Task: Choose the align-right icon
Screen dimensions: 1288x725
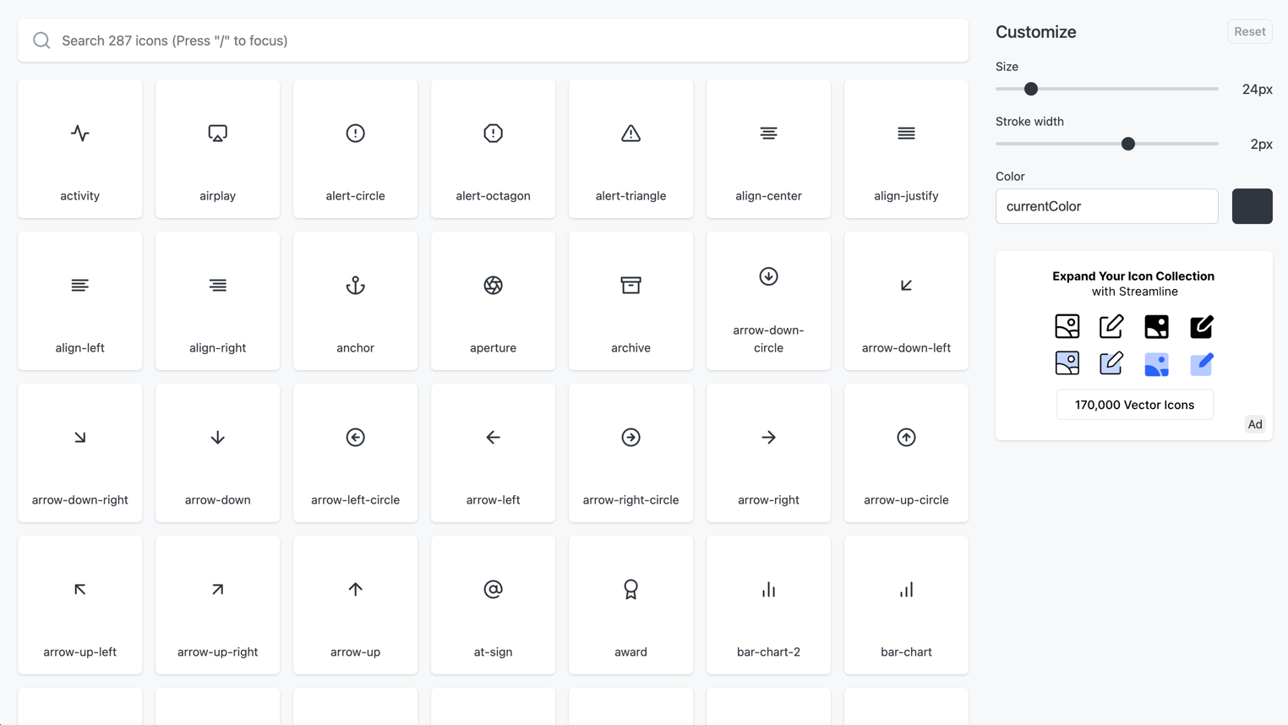Action: point(217,301)
